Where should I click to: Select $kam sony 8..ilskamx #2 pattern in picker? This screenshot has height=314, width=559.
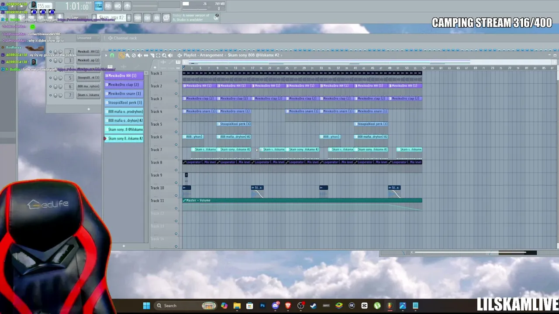click(x=124, y=138)
